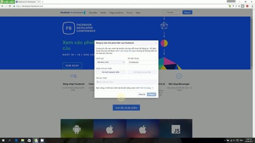
Task: Click the phone number field 973896420
Action: 142,62
